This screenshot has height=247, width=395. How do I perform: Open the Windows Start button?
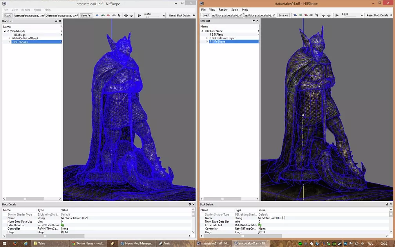4,243
